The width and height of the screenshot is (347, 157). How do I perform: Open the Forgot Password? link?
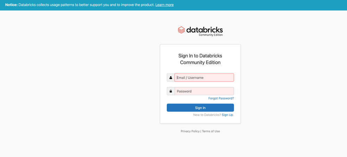click(221, 98)
